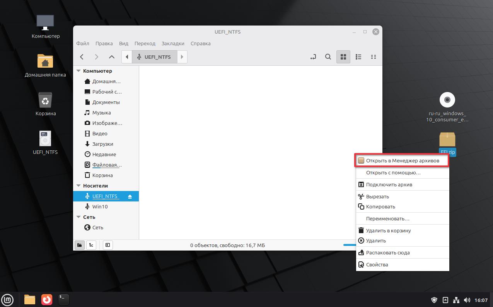This screenshot has height=307, width=493.
Task: Select the UEFI_NTFS volume in sidebar
Action: pyautogui.click(x=106, y=196)
